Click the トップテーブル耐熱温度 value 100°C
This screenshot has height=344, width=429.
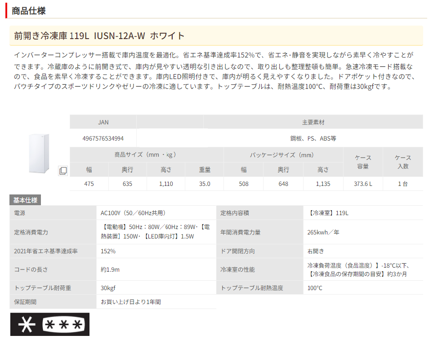(x=315, y=288)
